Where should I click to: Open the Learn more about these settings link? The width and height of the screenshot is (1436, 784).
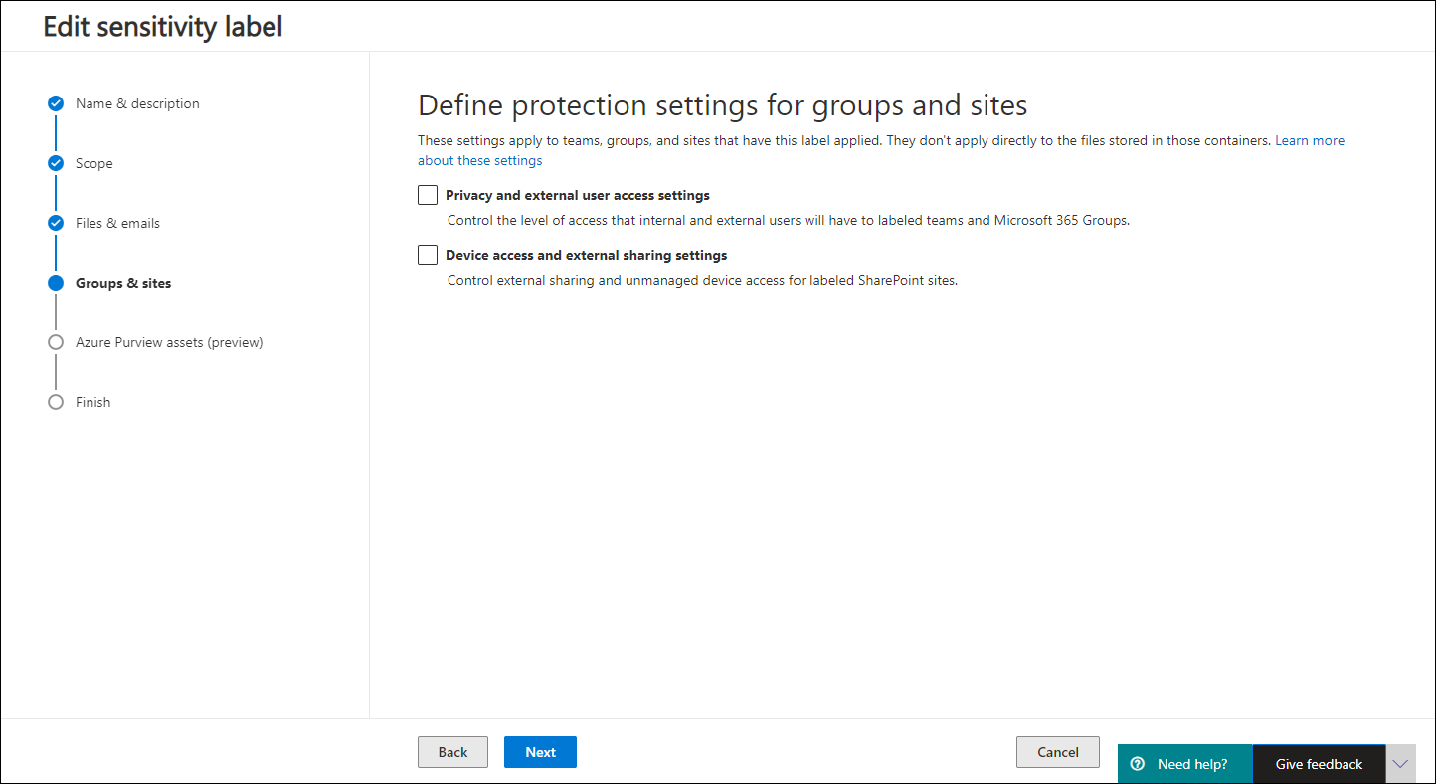1310,140
